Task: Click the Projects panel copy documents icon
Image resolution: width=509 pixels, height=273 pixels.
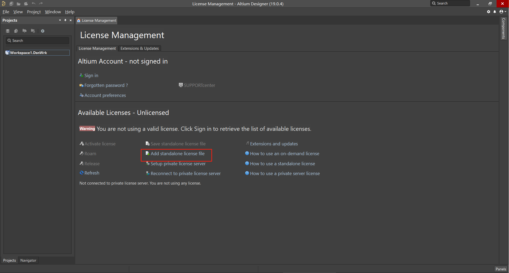Action: point(16,31)
